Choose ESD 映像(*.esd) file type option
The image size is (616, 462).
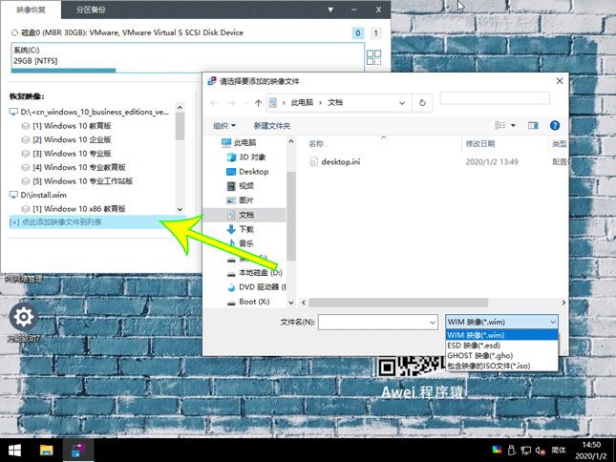501,346
